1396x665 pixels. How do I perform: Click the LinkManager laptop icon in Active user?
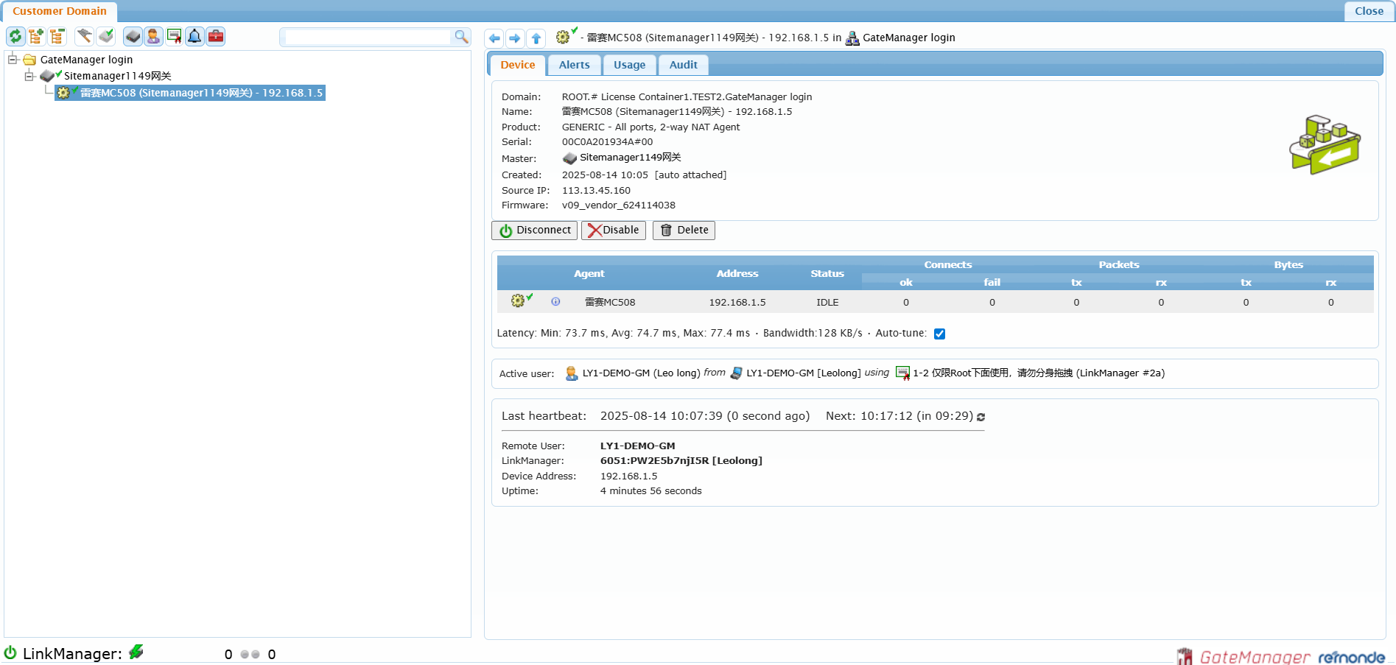[x=736, y=373]
